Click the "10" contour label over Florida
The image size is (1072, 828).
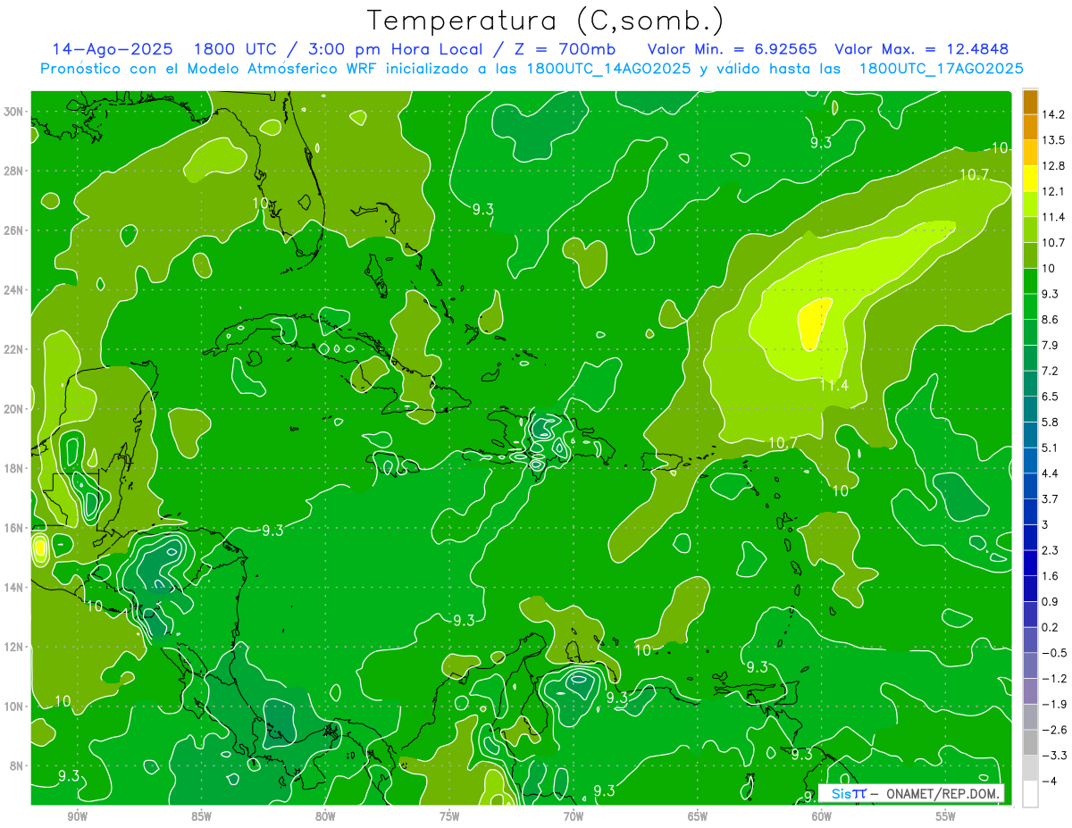click(262, 204)
